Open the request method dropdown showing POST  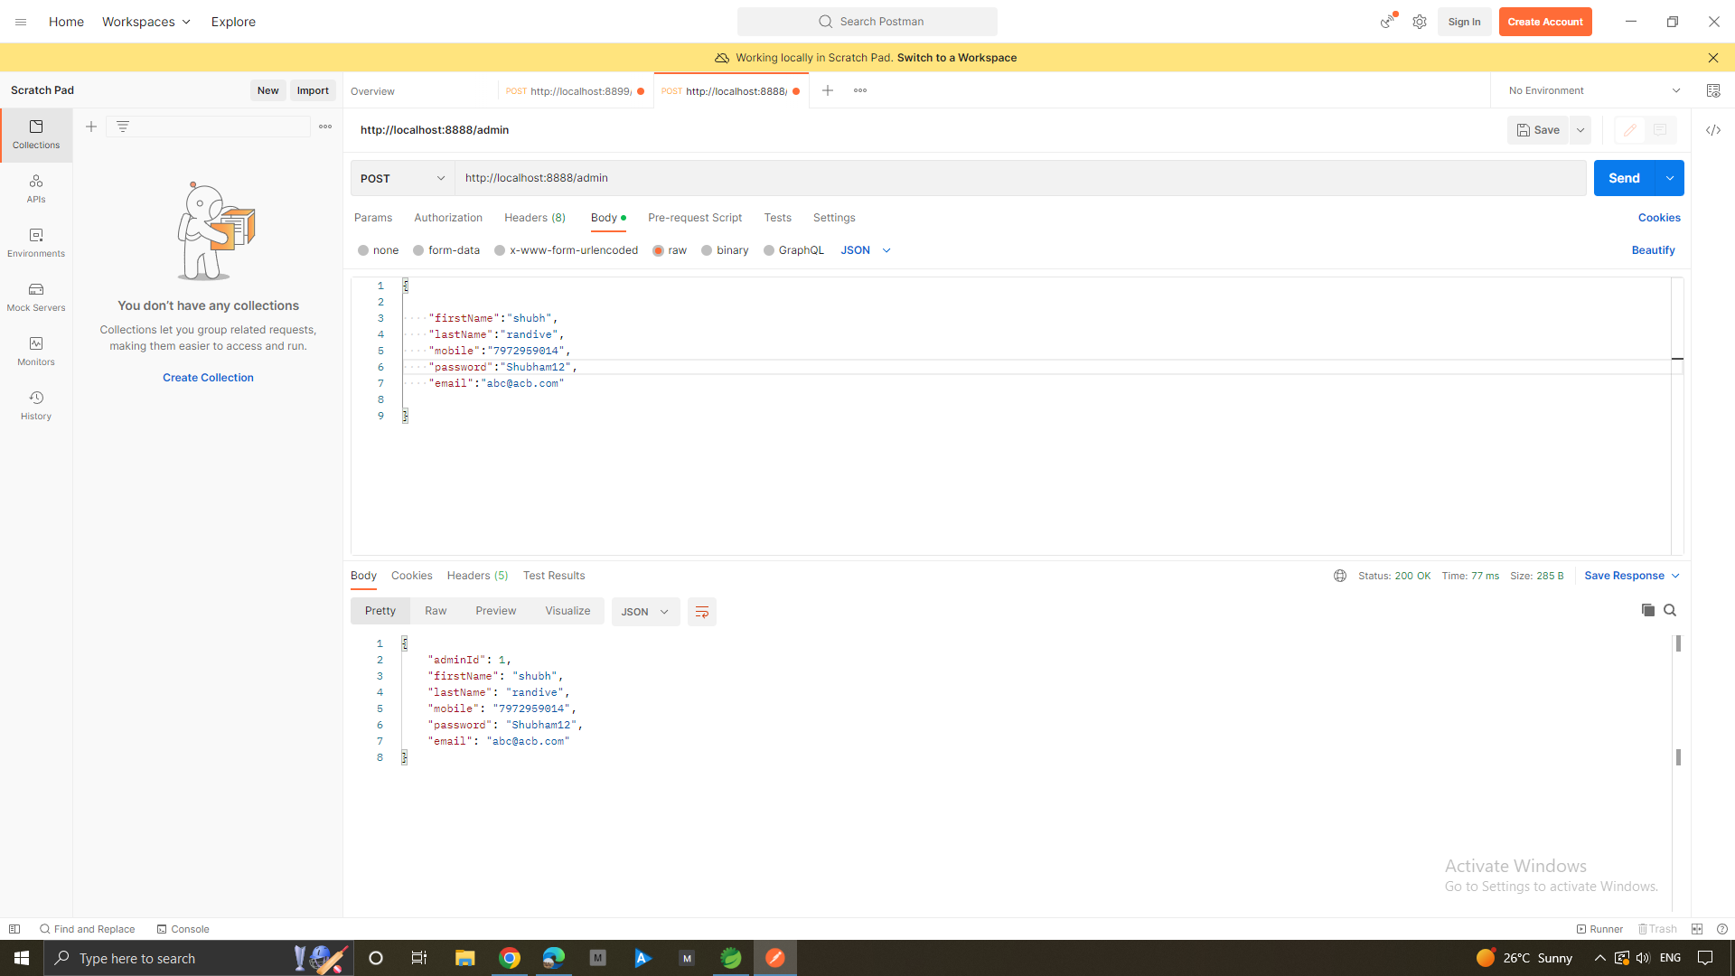click(x=401, y=178)
